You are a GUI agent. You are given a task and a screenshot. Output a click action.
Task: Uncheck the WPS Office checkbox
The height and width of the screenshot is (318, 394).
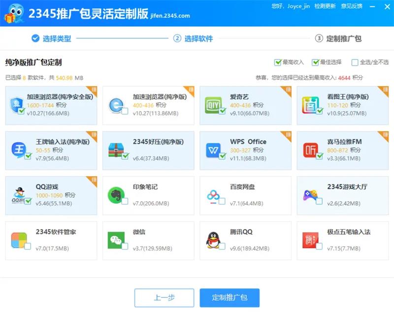coord(222,156)
